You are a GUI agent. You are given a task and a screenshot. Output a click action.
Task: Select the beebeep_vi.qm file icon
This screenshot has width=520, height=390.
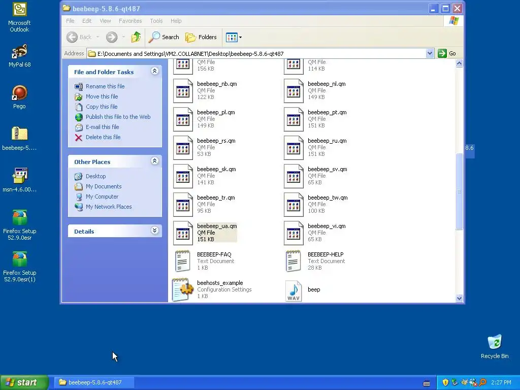point(294,234)
